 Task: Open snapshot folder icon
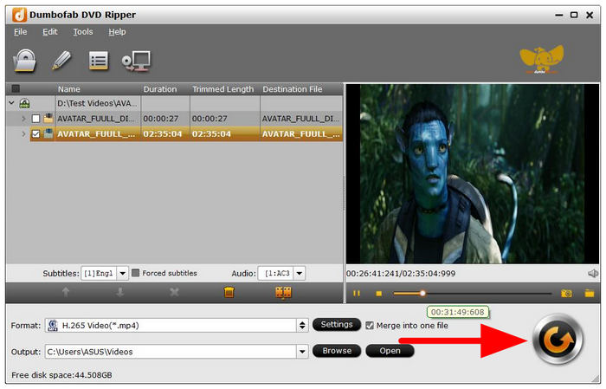click(590, 294)
